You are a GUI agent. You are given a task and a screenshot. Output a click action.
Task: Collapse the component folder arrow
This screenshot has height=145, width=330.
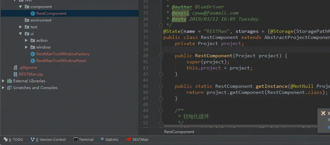21,7
